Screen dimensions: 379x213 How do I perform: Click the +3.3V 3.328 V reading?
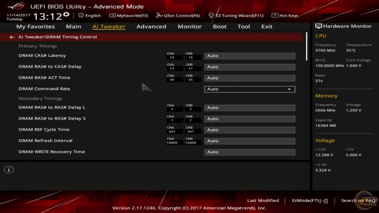[323, 170]
